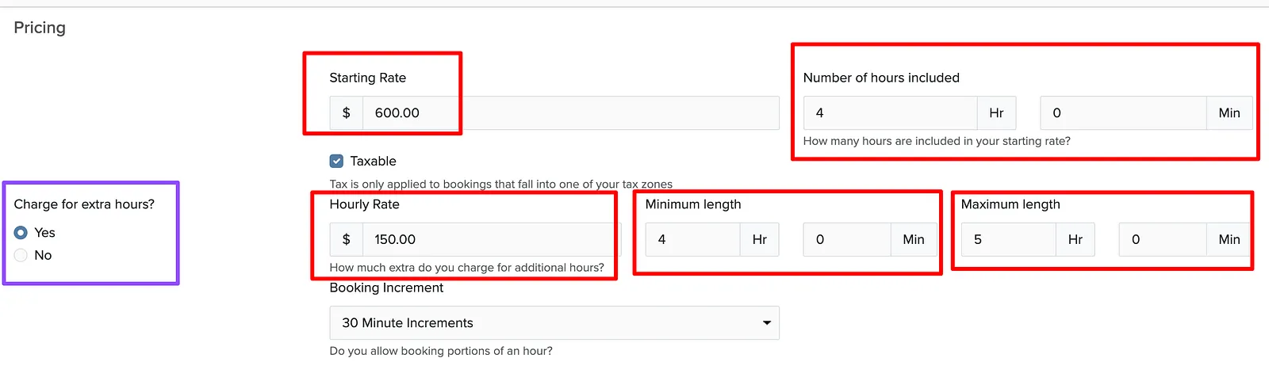Screen dimensions: 1269x377
Task: Click the dollar sign beside Starting Rate
Action: 347,113
